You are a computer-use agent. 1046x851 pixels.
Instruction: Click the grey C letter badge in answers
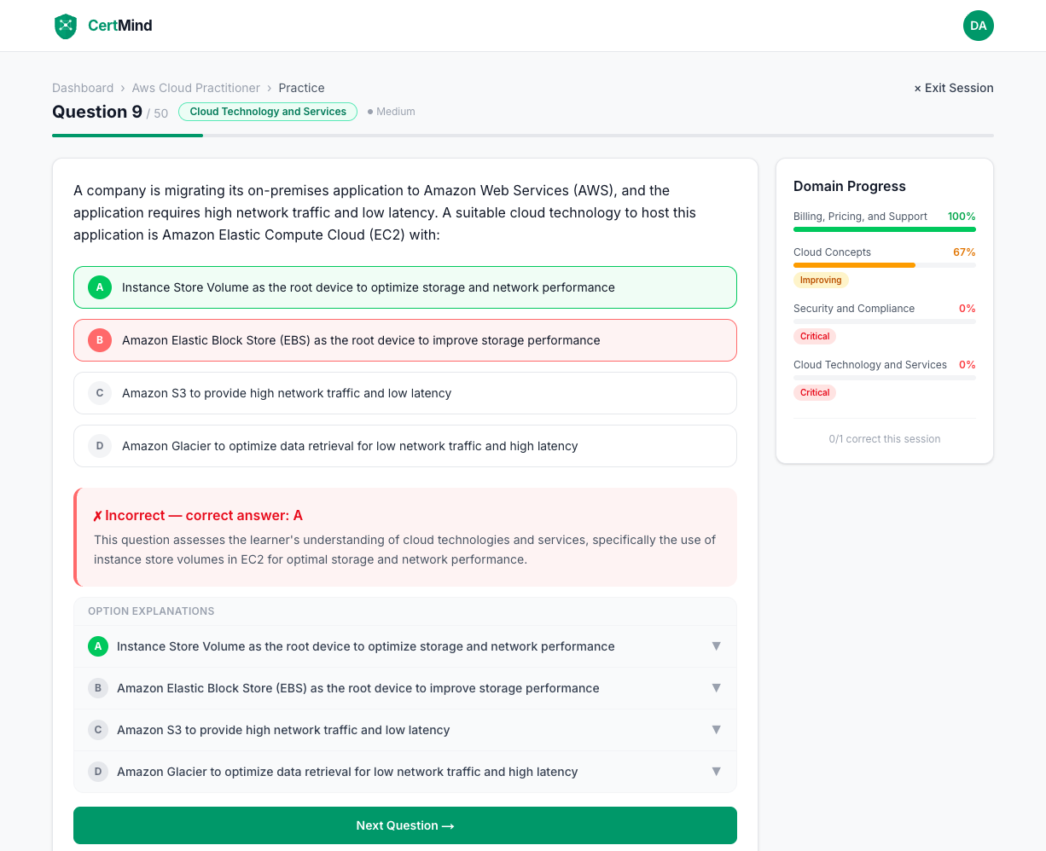click(x=100, y=393)
